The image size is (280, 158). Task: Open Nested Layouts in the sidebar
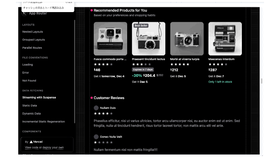click(33, 32)
